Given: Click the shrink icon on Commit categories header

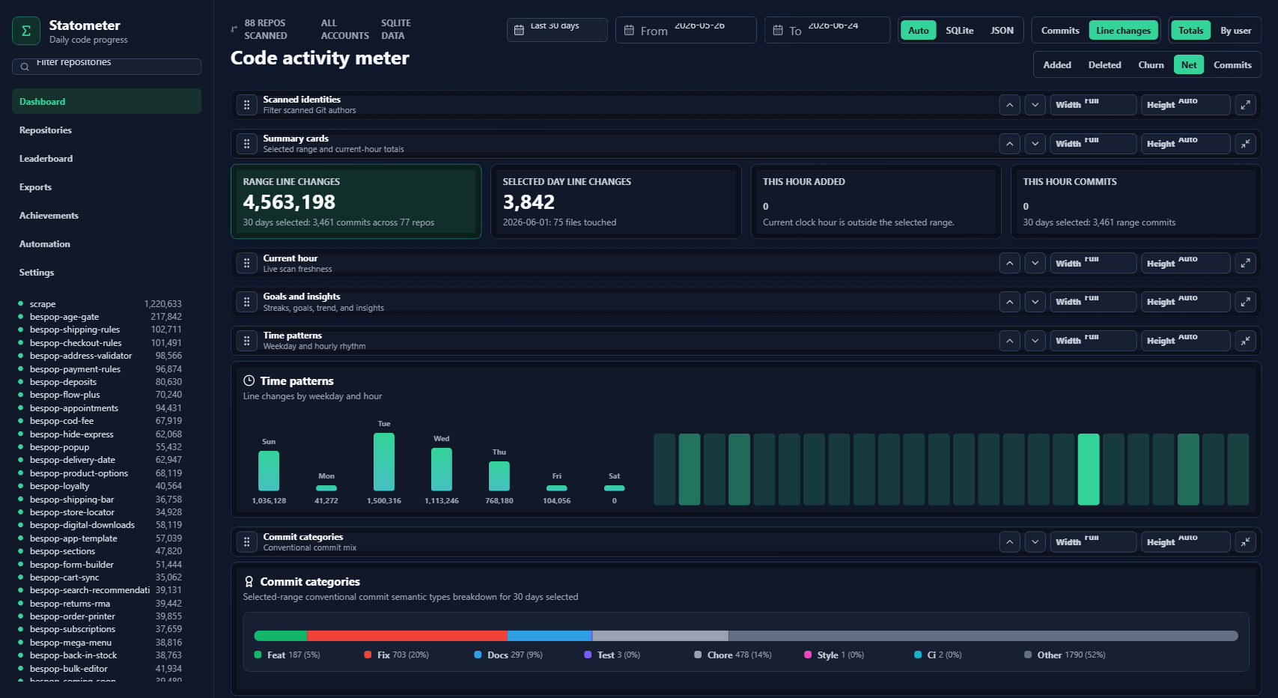Looking at the screenshot, I should point(1245,541).
